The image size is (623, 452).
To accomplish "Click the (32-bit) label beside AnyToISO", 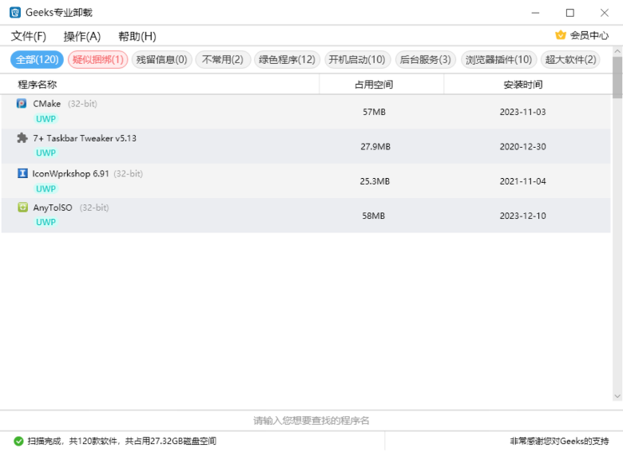I will coord(94,208).
